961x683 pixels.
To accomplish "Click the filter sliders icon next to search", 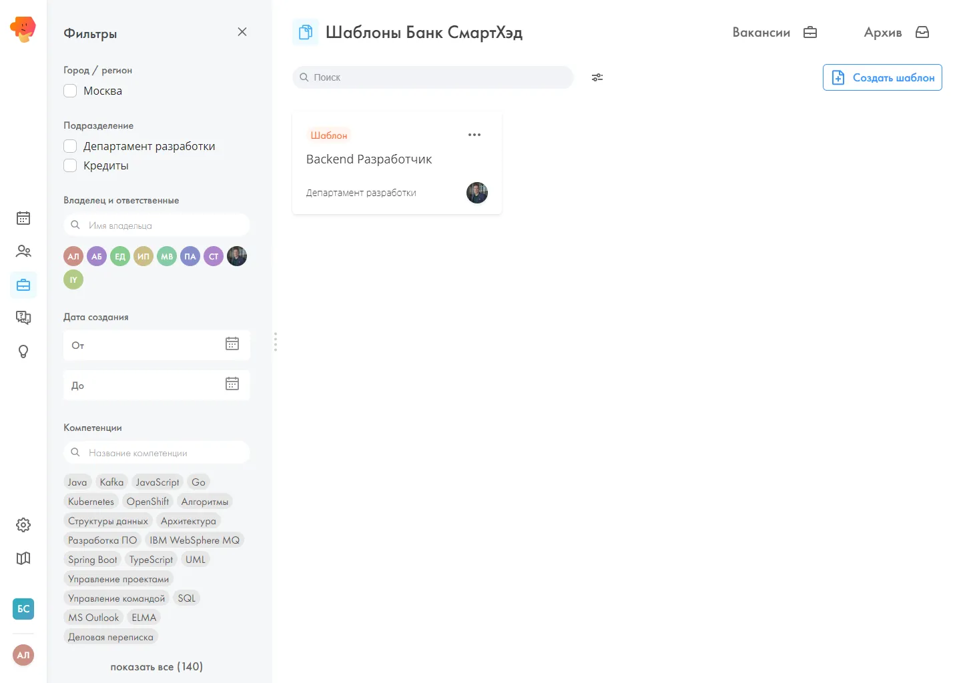I will pyautogui.click(x=597, y=77).
